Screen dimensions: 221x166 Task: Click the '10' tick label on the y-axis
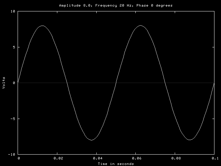[13, 11]
